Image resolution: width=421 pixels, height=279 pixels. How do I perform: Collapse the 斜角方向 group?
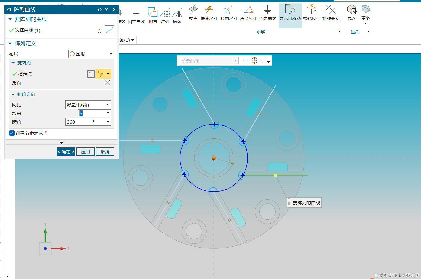[x=13, y=94]
